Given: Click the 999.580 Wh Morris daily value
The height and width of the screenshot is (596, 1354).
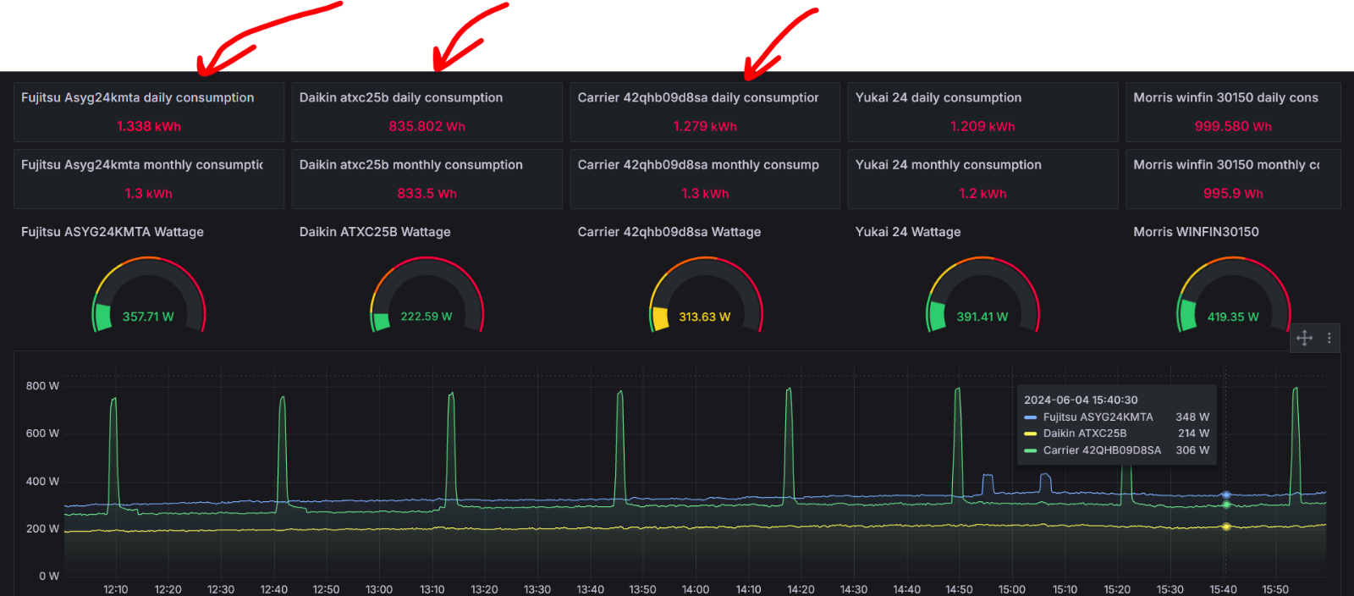Looking at the screenshot, I should point(1233,126).
